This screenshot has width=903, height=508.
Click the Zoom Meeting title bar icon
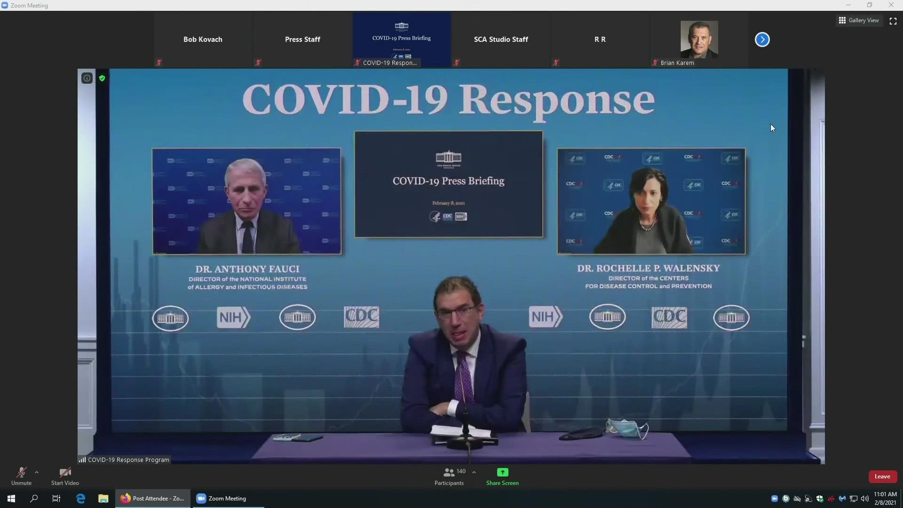[5, 5]
